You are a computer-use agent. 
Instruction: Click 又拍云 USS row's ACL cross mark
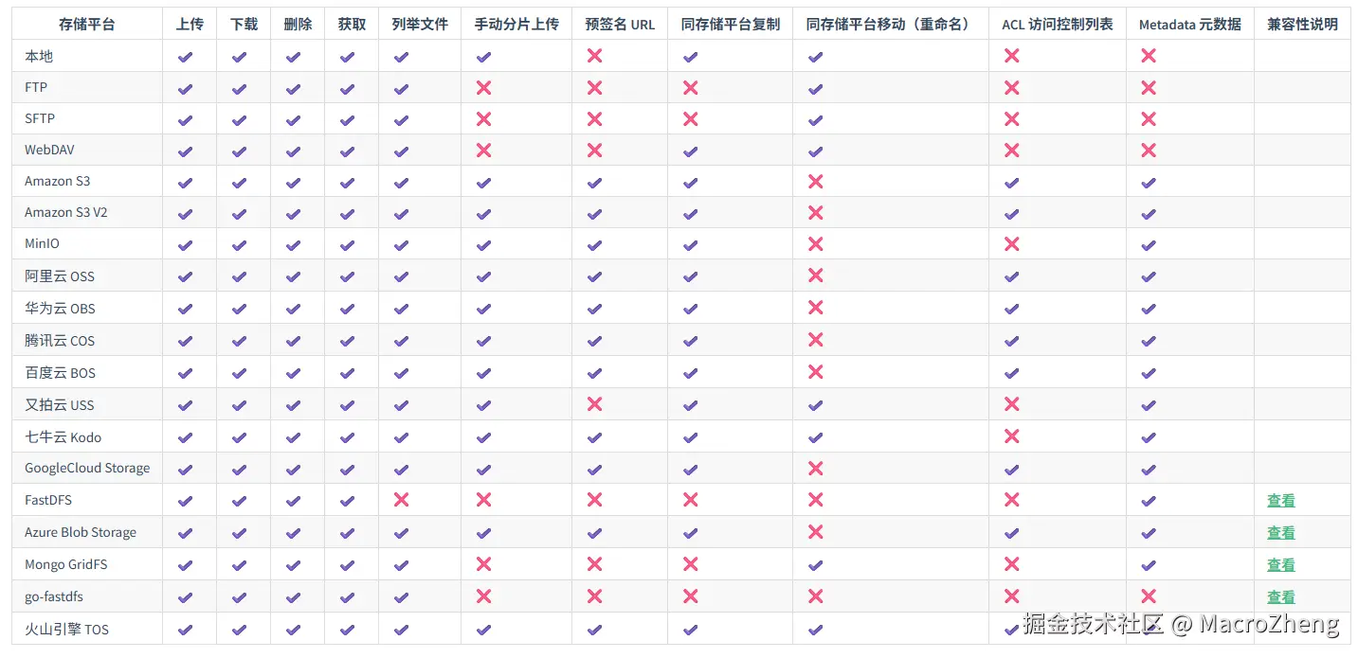tap(1011, 403)
